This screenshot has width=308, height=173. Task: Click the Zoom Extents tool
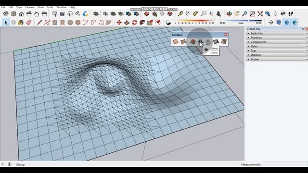260,14
